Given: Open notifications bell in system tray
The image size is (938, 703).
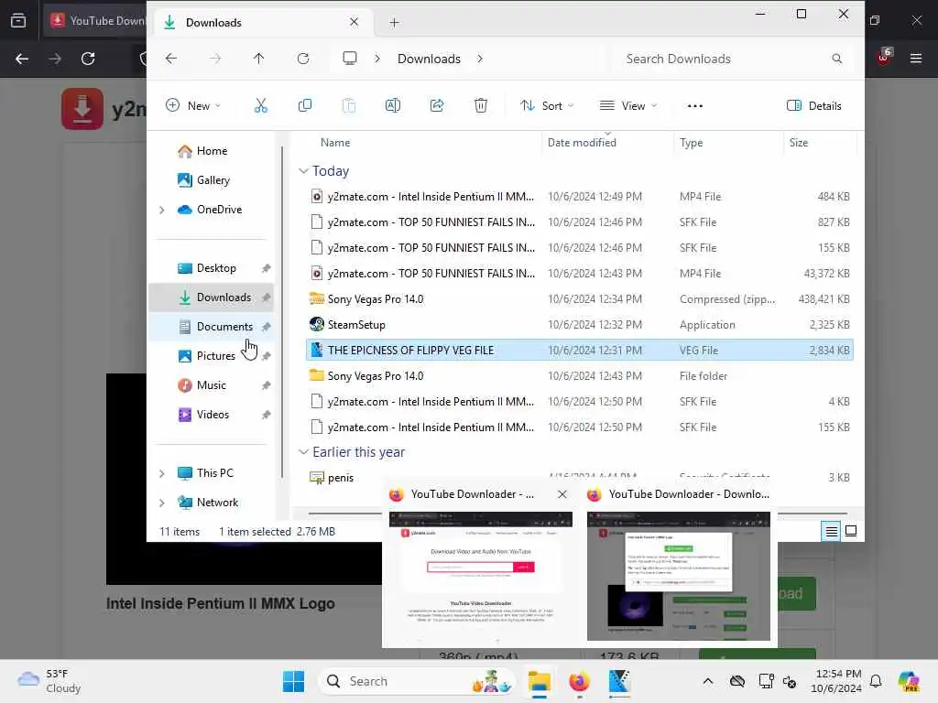Looking at the screenshot, I should point(876,681).
